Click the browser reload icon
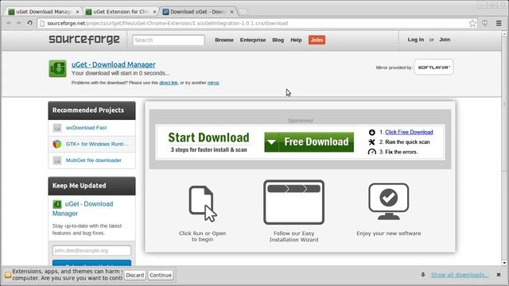Image resolution: width=509 pixels, height=286 pixels. 29,23
